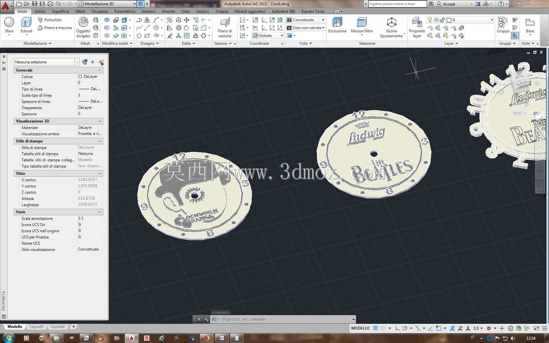
Task: Open Proprietà layer manager
Action: [x=417, y=27]
